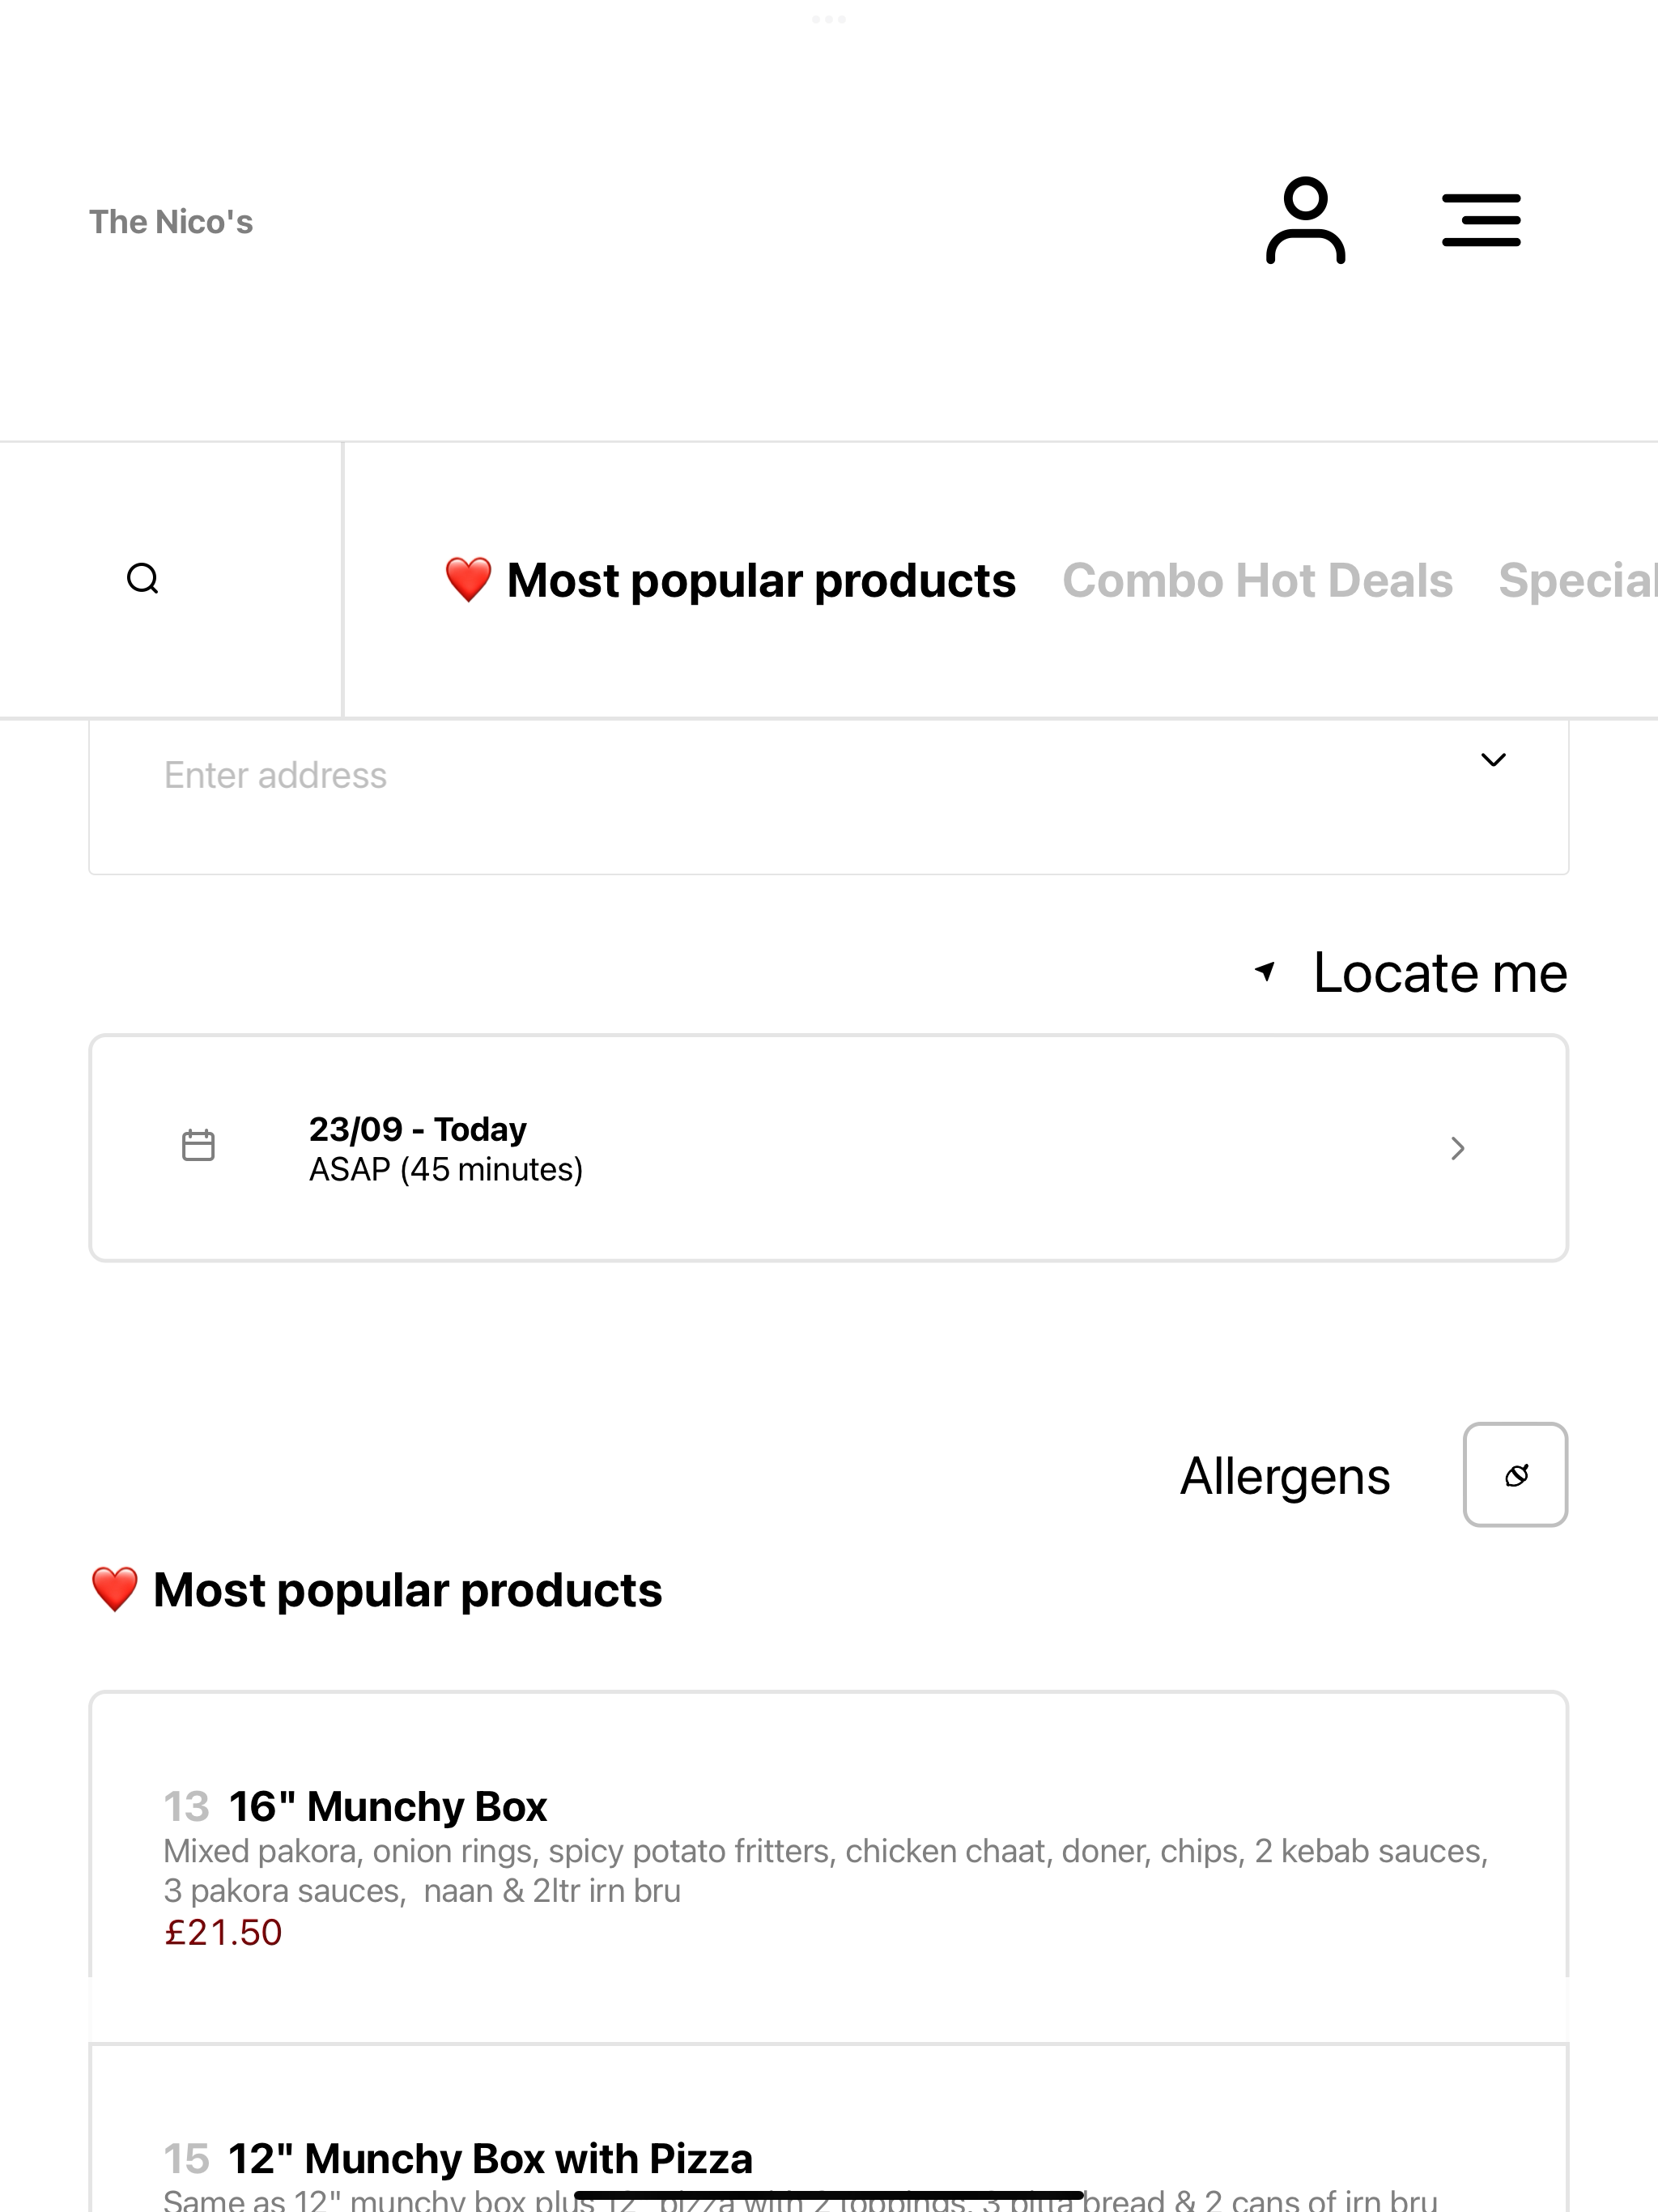This screenshot has height=2212, width=1658.
Task: Click the Allergens label
Action: point(1285,1476)
